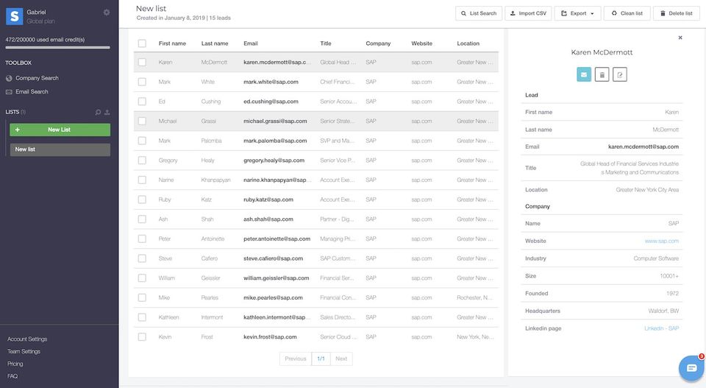Click email peter.antoinette@sap.com
This screenshot has height=388, width=706.
pyautogui.click(x=277, y=239)
